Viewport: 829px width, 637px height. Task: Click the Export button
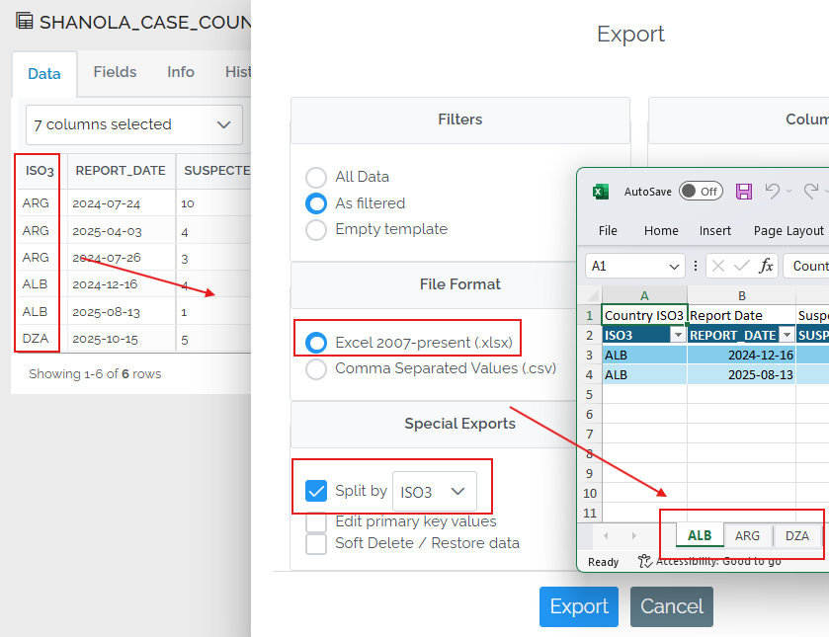tap(578, 606)
